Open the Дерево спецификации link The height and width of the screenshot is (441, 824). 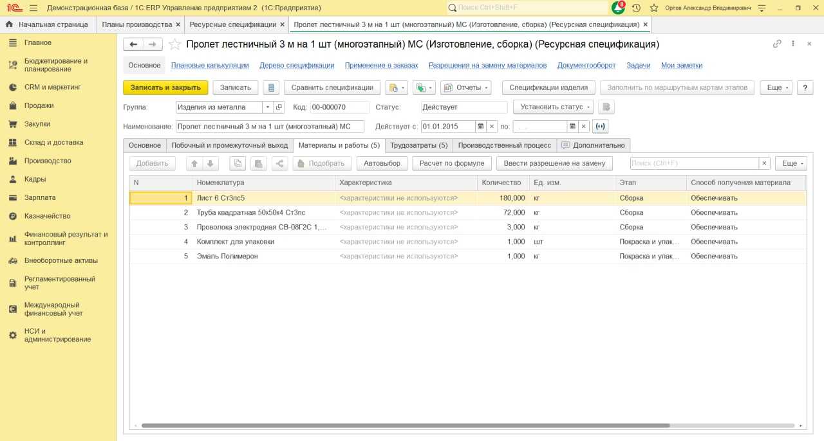[x=297, y=66]
